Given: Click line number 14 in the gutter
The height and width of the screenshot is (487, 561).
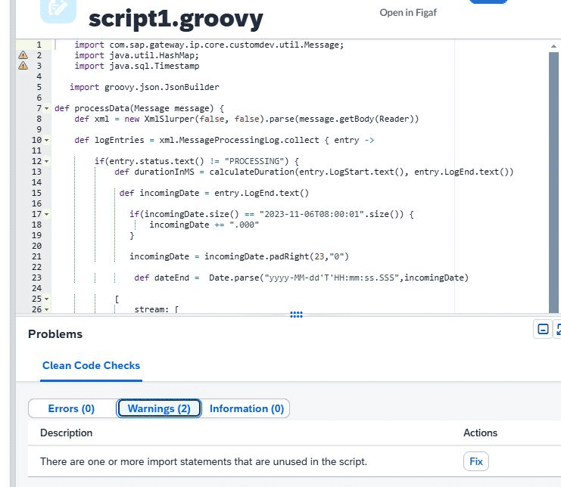Looking at the screenshot, I should (36, 182).
